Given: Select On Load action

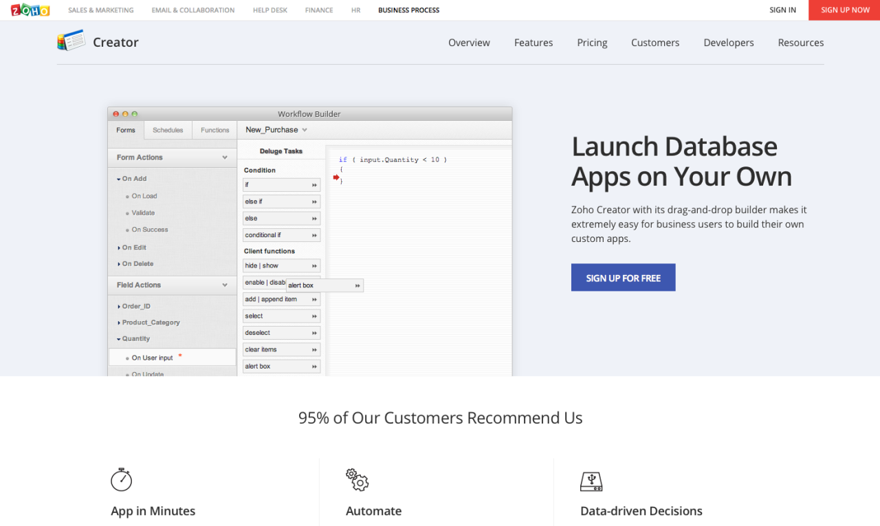Looking at the screenshot, I should (x=144, y=196).
